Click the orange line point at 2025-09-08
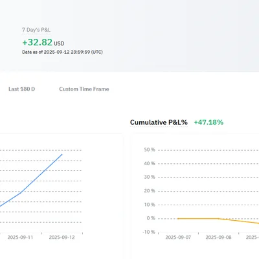This screenshot has width=259, height=259. (x=218, y=219)
